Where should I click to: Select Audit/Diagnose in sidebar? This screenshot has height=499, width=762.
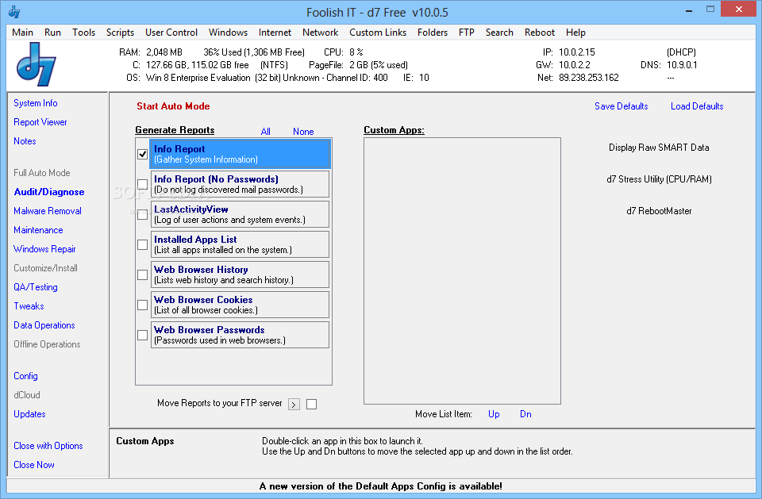[x=49, y=192]
